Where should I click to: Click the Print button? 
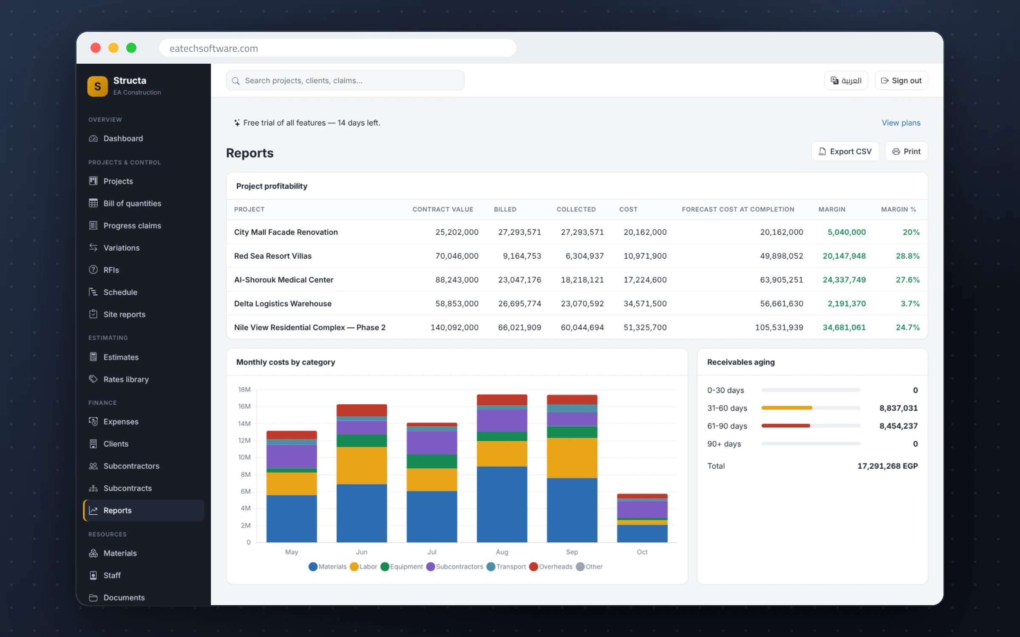click(x=906, y=152)
